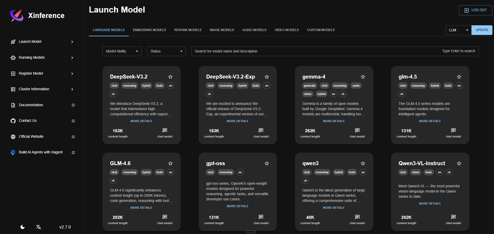Switch to the Custom Models tab
494x234 pixels.
pyautogui.click(x=321, y=30)
